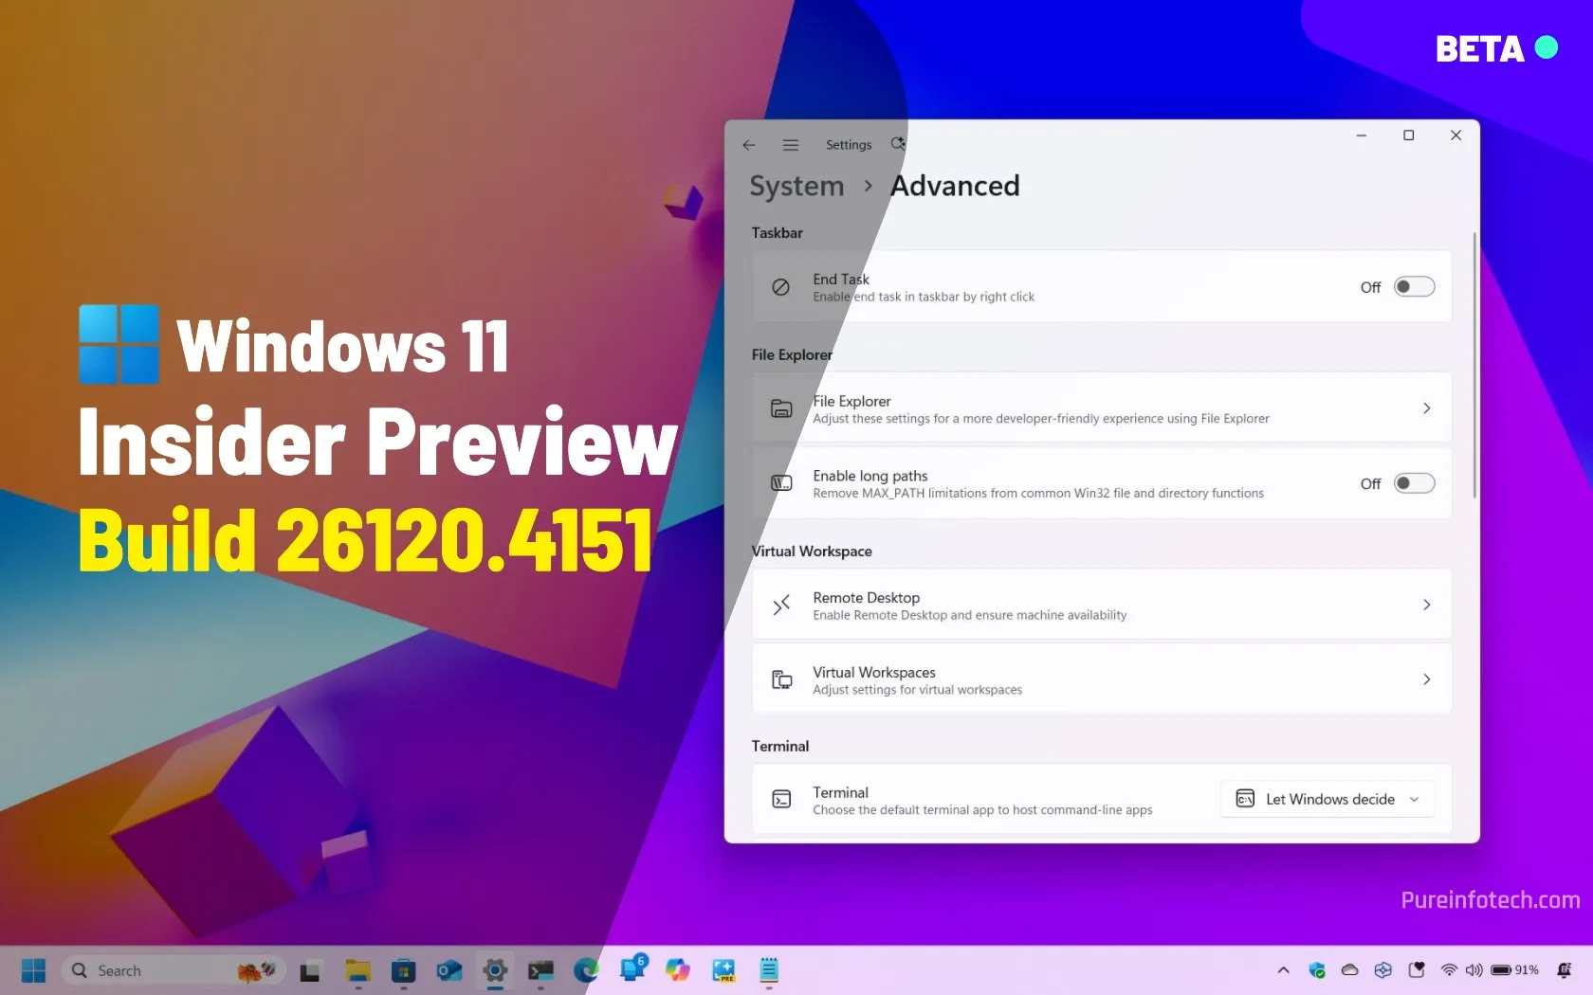Click the taskbar Search box
Screen dimensions: 1593x995
(174, 970)
